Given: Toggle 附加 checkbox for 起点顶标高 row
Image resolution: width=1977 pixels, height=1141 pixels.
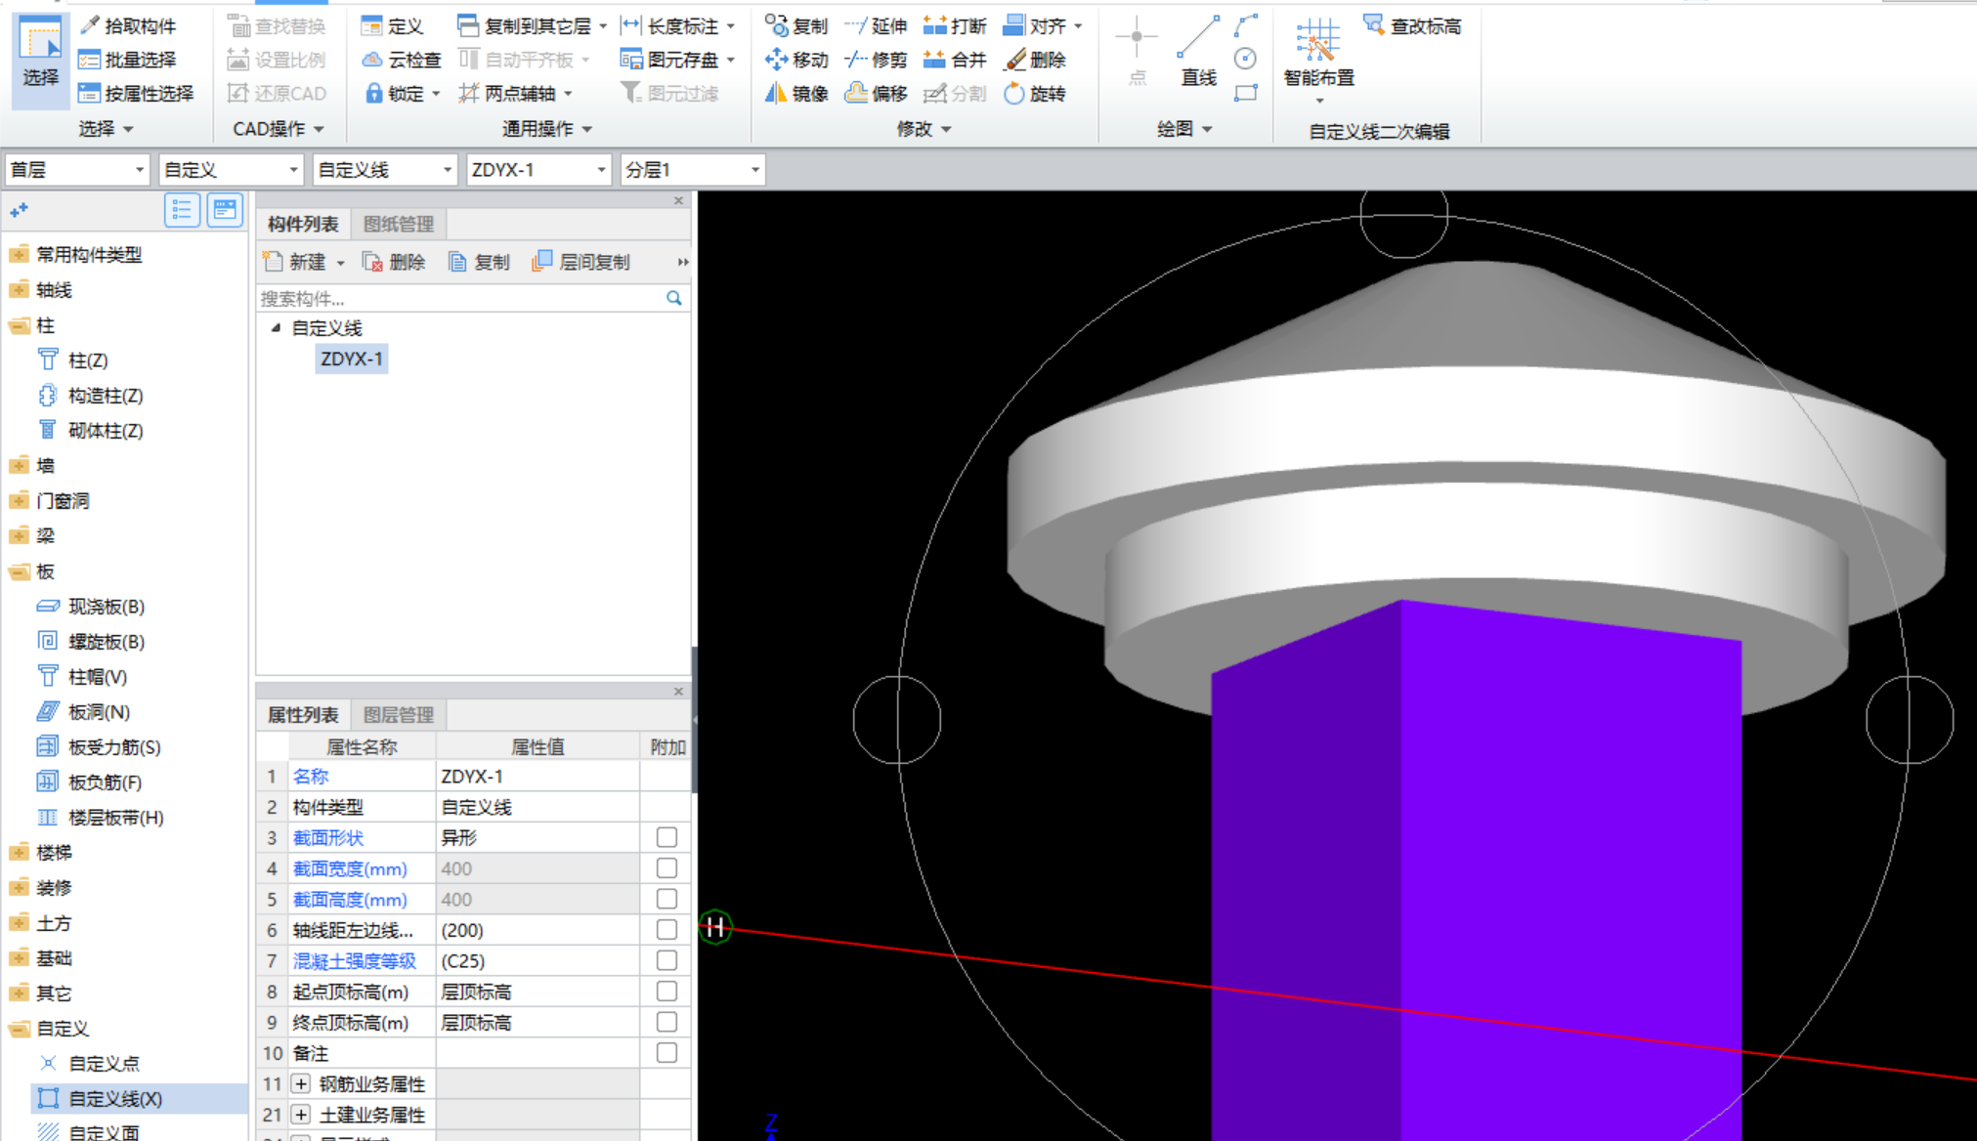Looking at the screenshot, I should [x=666, y=992].
